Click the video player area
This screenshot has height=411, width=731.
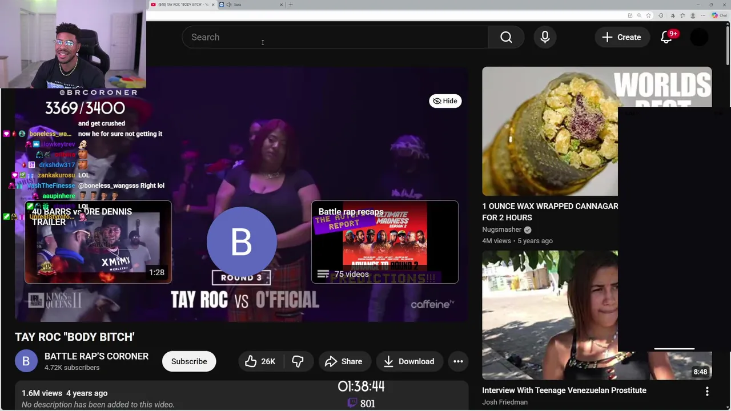pos(242,194)
